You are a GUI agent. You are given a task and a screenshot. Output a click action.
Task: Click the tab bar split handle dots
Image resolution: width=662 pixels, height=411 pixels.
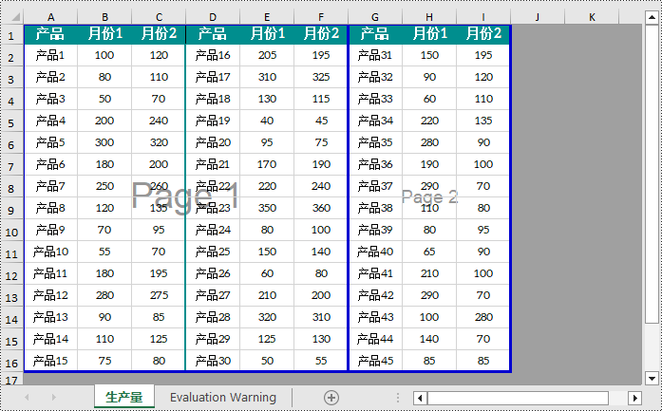click(398, 398)
